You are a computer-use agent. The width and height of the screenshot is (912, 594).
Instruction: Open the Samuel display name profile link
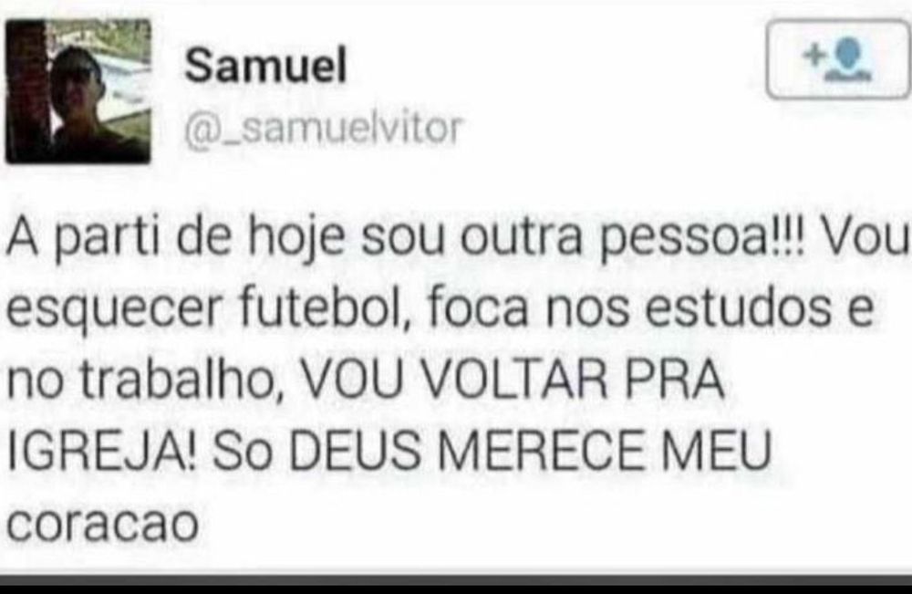click(265, 65)
